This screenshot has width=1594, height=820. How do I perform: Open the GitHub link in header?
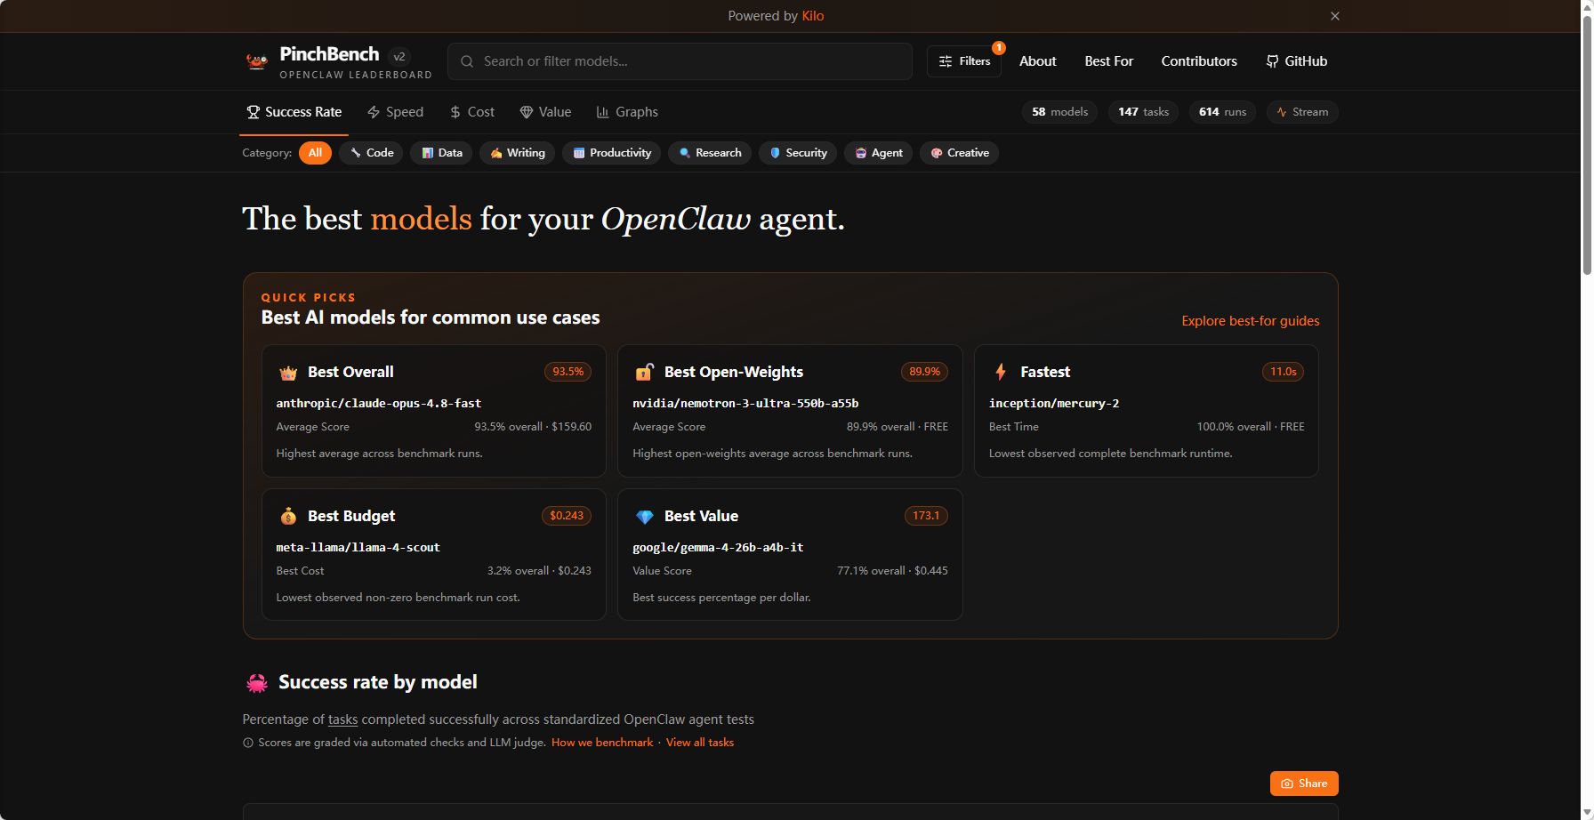1297,61
